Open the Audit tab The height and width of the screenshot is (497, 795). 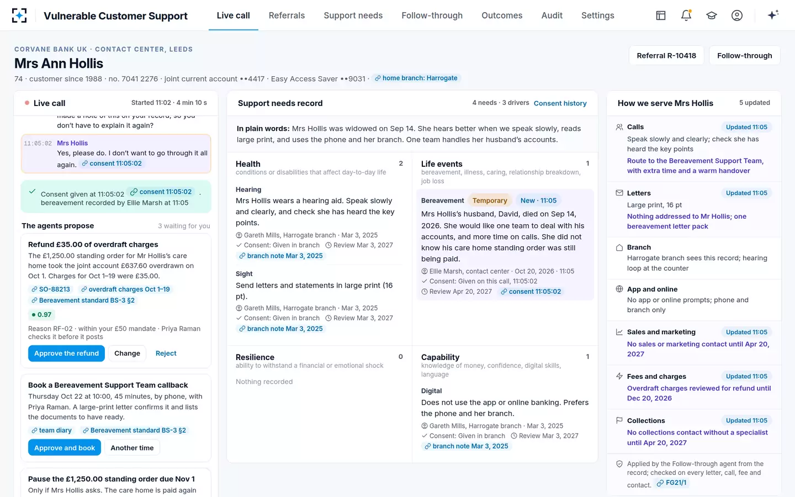(552, 15)
